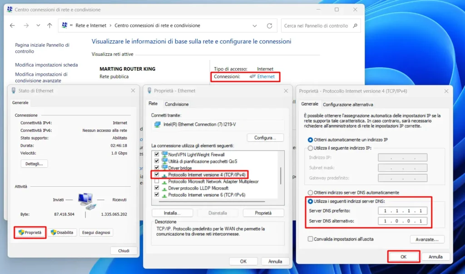
Task: Click 'Esegui diagnosi' button
Action: (96, 233)
